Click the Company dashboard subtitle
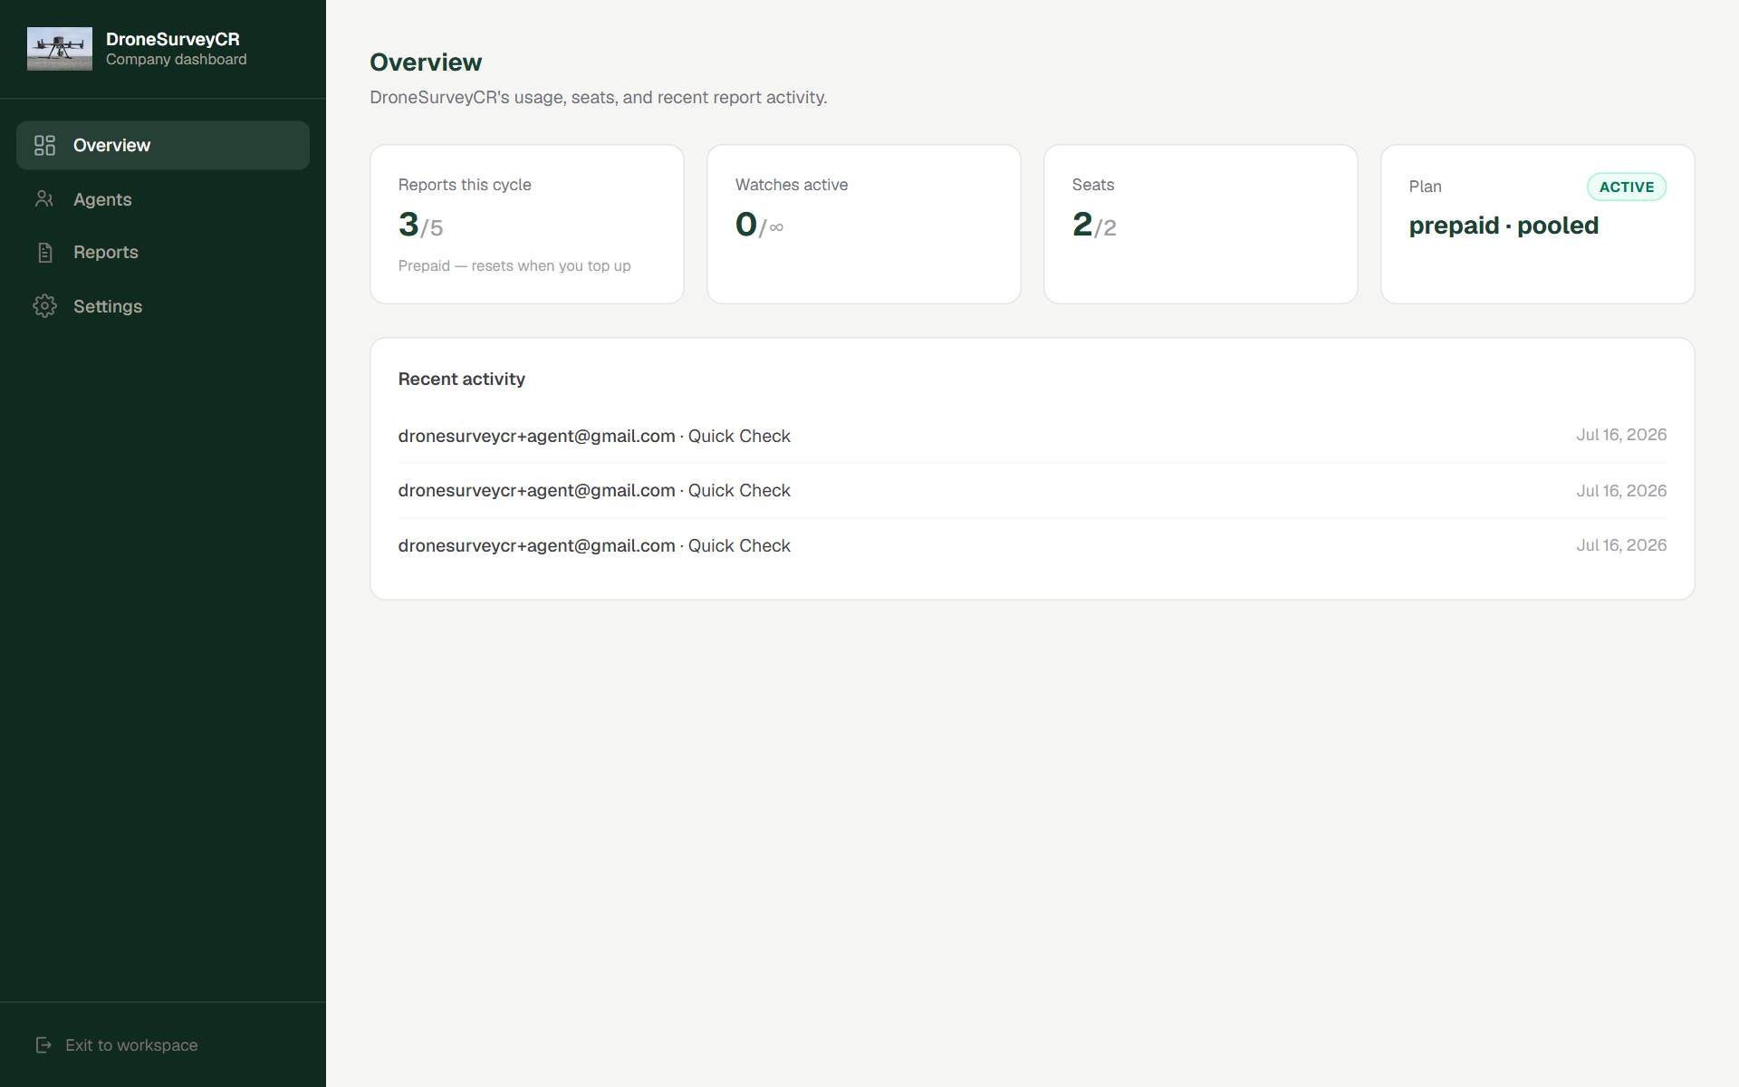Screen dimensions: 1739x1087 (177, 60)
